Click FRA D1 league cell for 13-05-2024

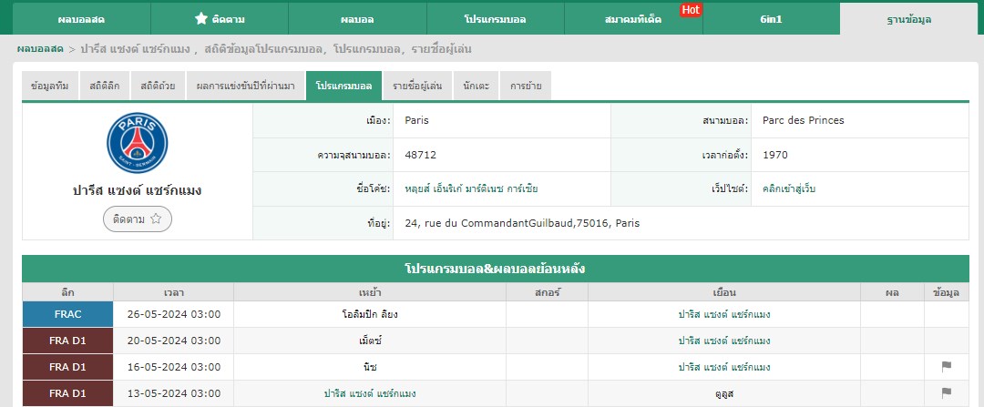click(67, 393)
